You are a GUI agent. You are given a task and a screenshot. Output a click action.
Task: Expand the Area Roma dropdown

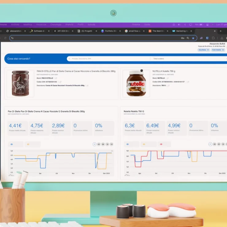click(204, 50)
